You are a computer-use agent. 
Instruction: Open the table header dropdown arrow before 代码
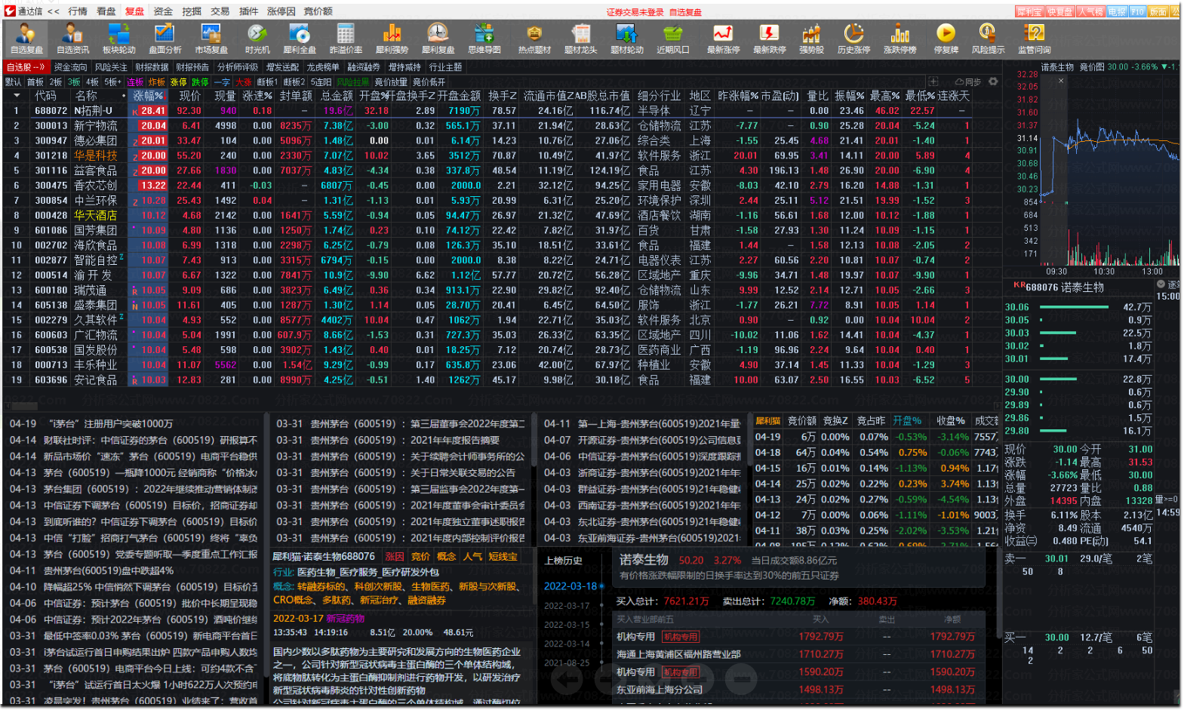[17, 96]
